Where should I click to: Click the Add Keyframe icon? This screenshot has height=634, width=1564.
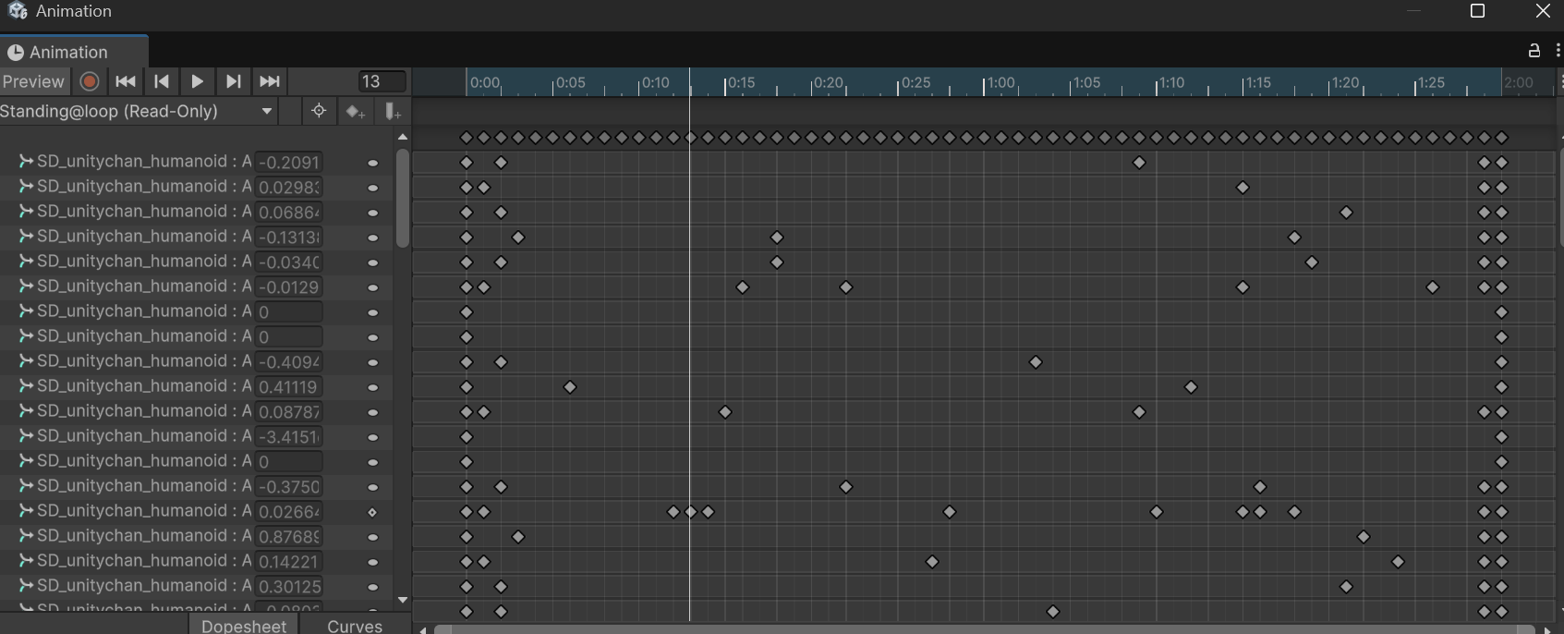pos(355,112)
